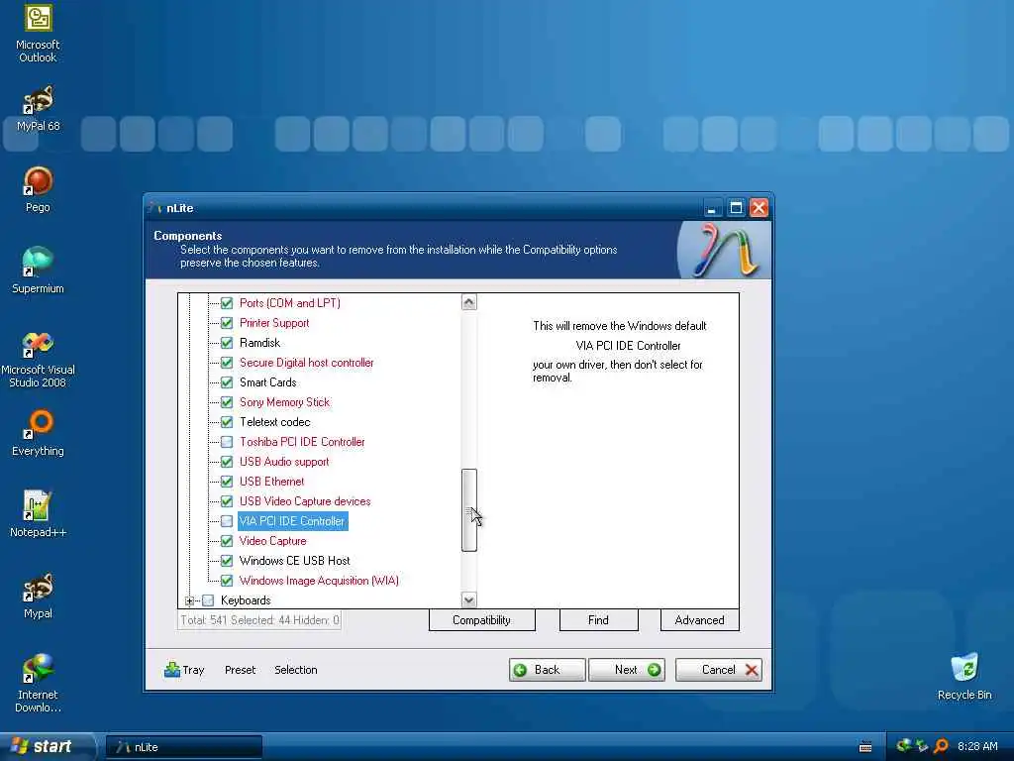Uncheck the Video Capture checkbox

click(x=227, y=541)
